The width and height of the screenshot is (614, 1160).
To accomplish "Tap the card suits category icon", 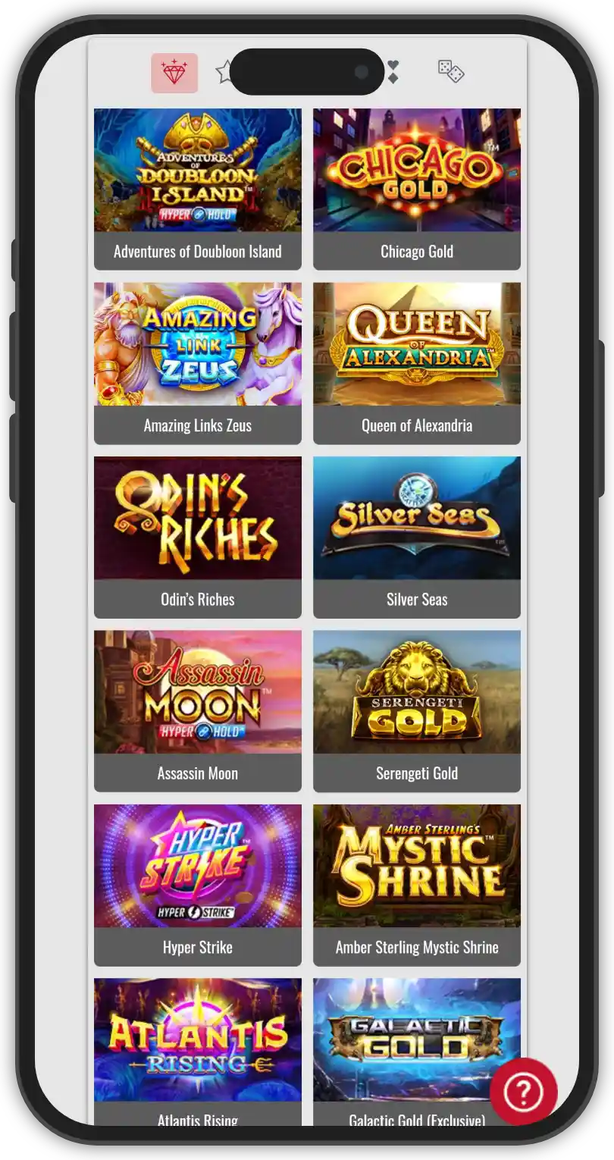I will 393,71.
